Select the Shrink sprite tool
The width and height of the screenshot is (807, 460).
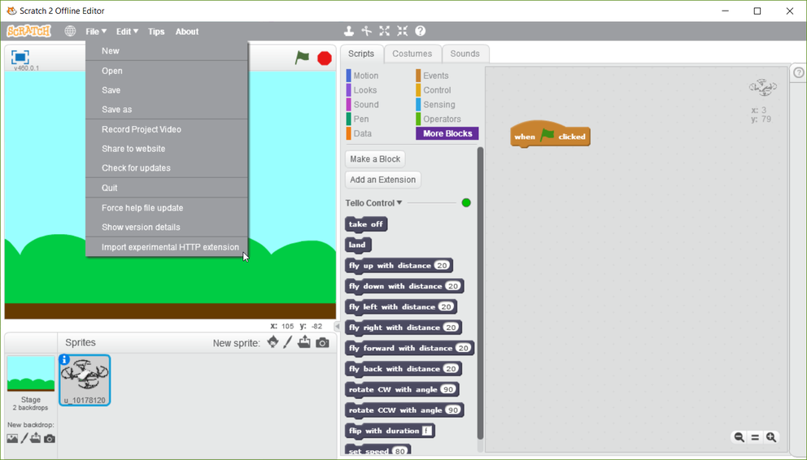403,31
